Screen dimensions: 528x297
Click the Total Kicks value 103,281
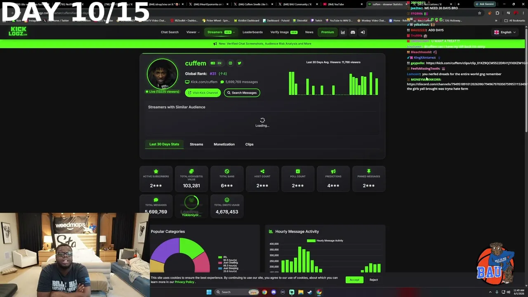click(191, 186)
